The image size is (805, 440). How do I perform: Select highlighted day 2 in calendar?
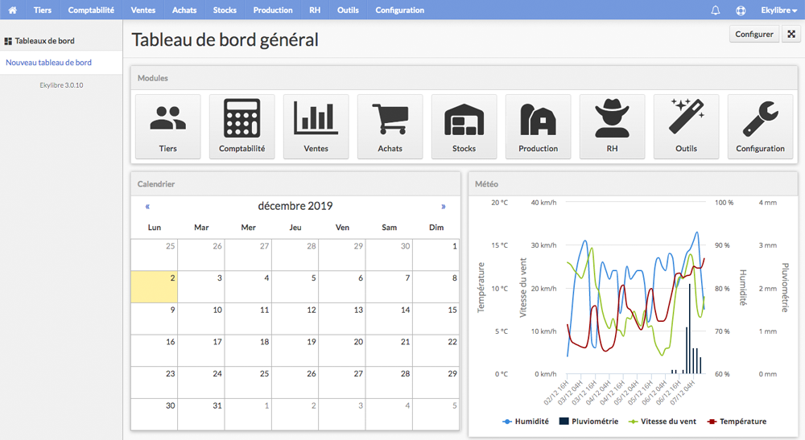point(155,286)
